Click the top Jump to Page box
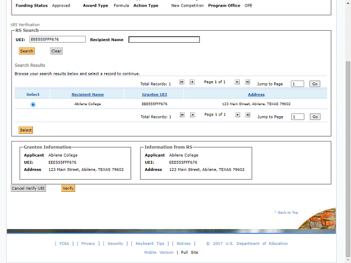Image resolution: width=351 pixels, height=263 pixels. click(x=297, y=84)
